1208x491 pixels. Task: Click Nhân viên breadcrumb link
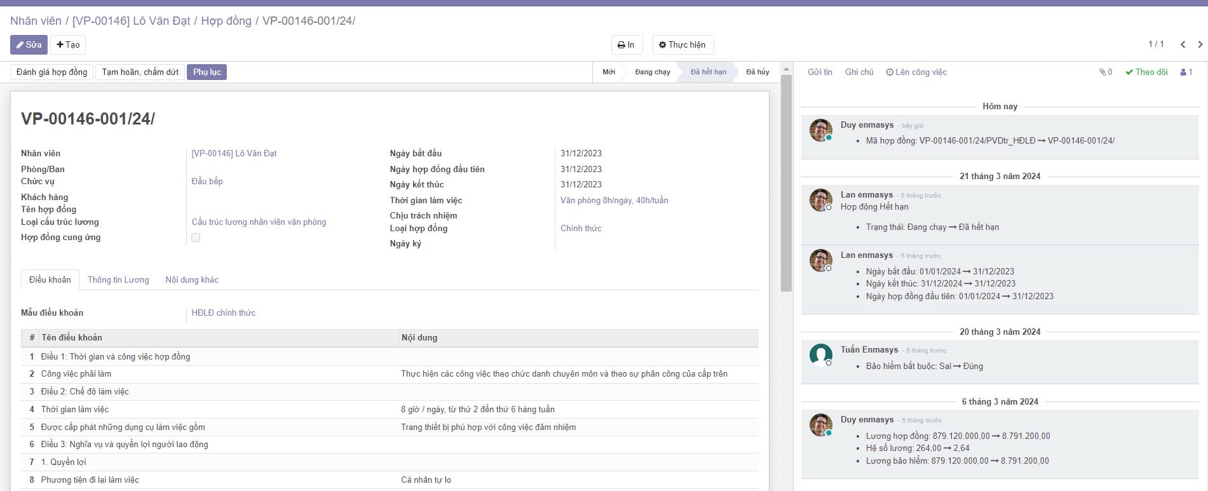(x=36, y=21)
